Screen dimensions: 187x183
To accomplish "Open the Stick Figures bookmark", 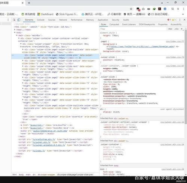I will (x=67, y=14).
